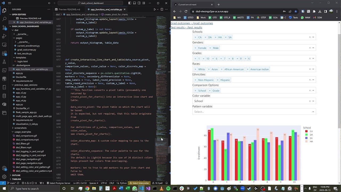Screen dimensions: 341x192
Task: Reload the Chrome page
Action: [186, 11]
